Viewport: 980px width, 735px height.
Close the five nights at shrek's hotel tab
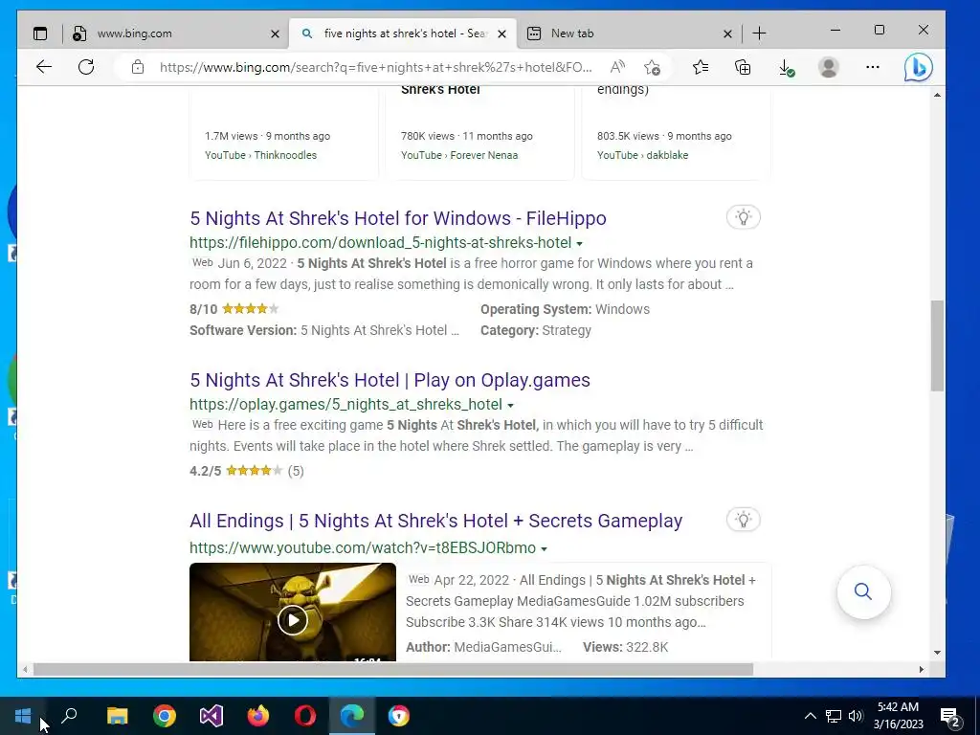pos(501,33)
